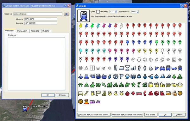Click the placemark icon button beside name
190x121 pixels.
tap(66, 14)
